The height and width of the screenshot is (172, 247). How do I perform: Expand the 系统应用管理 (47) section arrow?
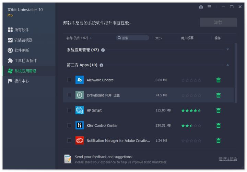[227, 50]
